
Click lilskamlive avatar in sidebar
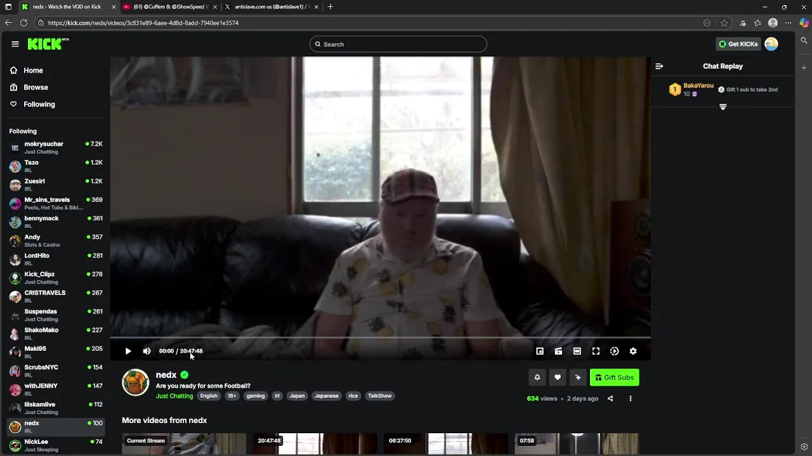pyautogui.click(x=15, y=408)
